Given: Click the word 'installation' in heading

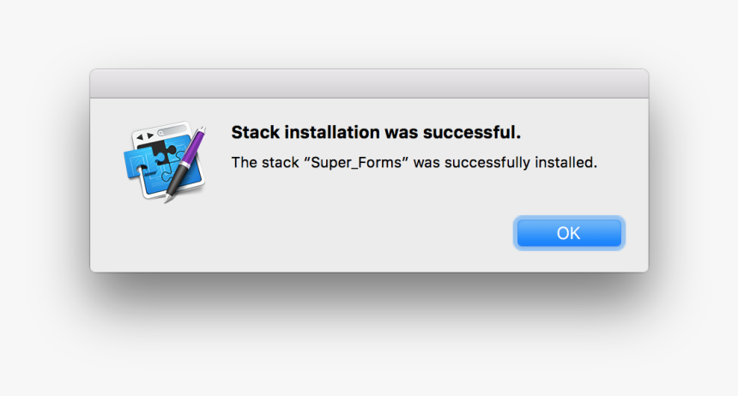Looking at the screenshot, I should coord(332,133).
